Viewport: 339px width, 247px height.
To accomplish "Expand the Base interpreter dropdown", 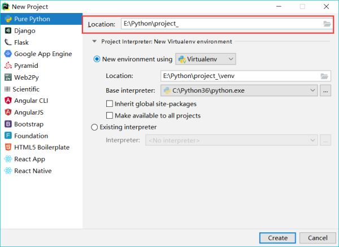I will tap(314, 90).
